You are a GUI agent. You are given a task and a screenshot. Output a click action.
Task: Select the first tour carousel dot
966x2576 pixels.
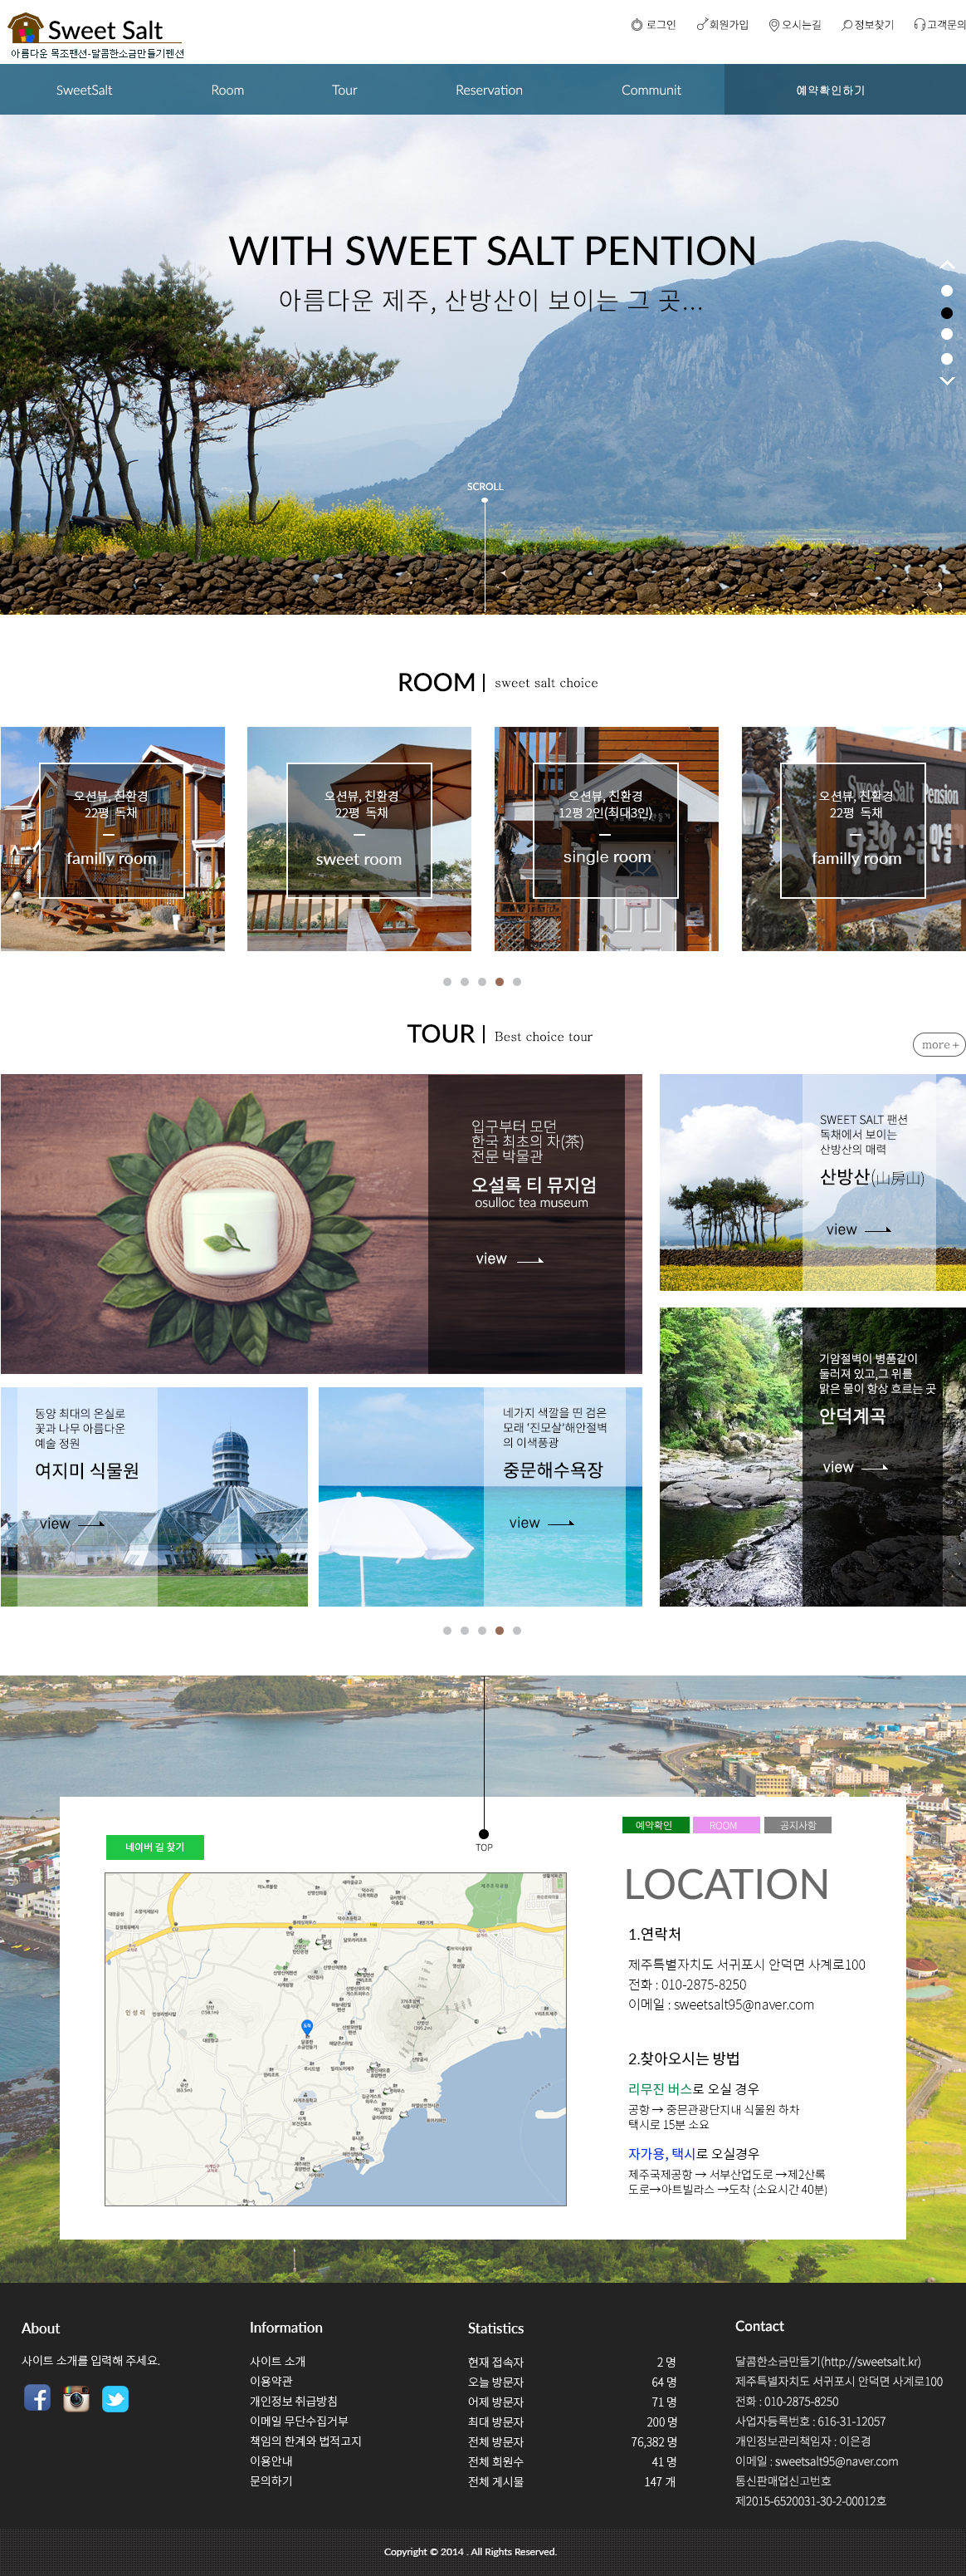447,1631
